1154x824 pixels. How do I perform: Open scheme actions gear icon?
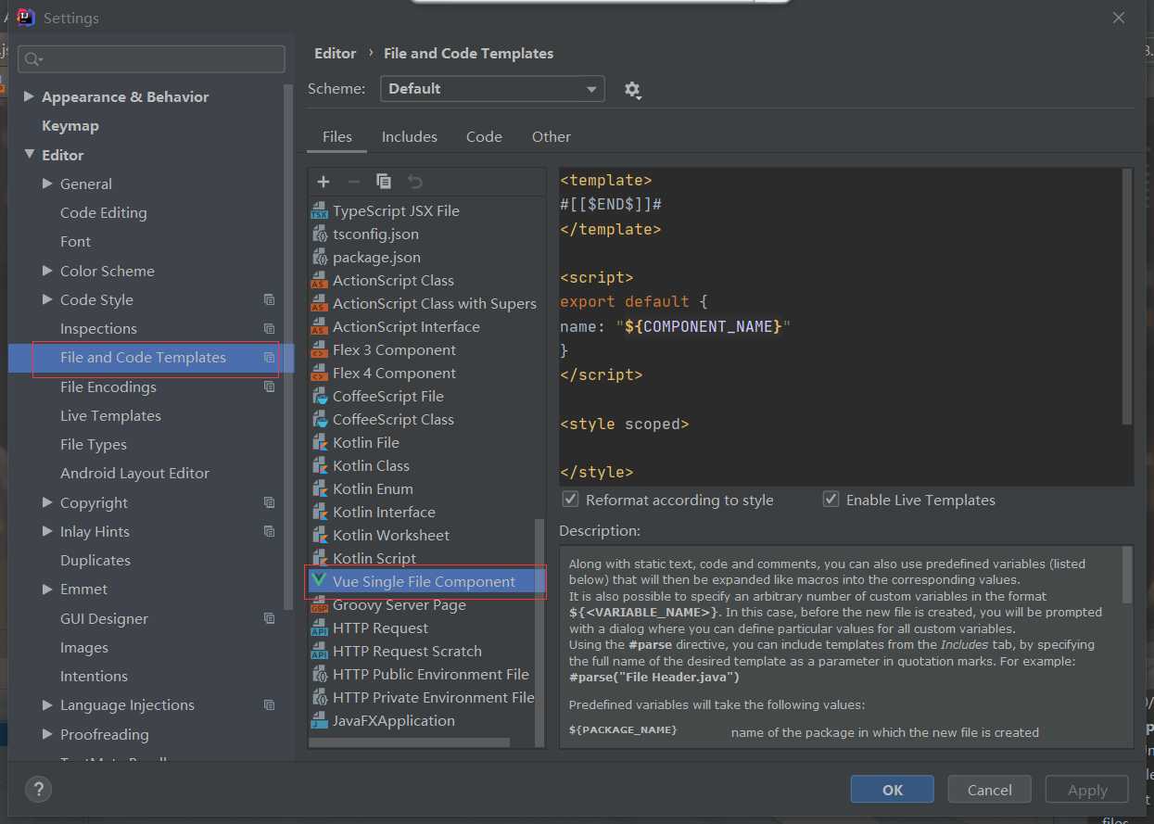pos(632,90)
